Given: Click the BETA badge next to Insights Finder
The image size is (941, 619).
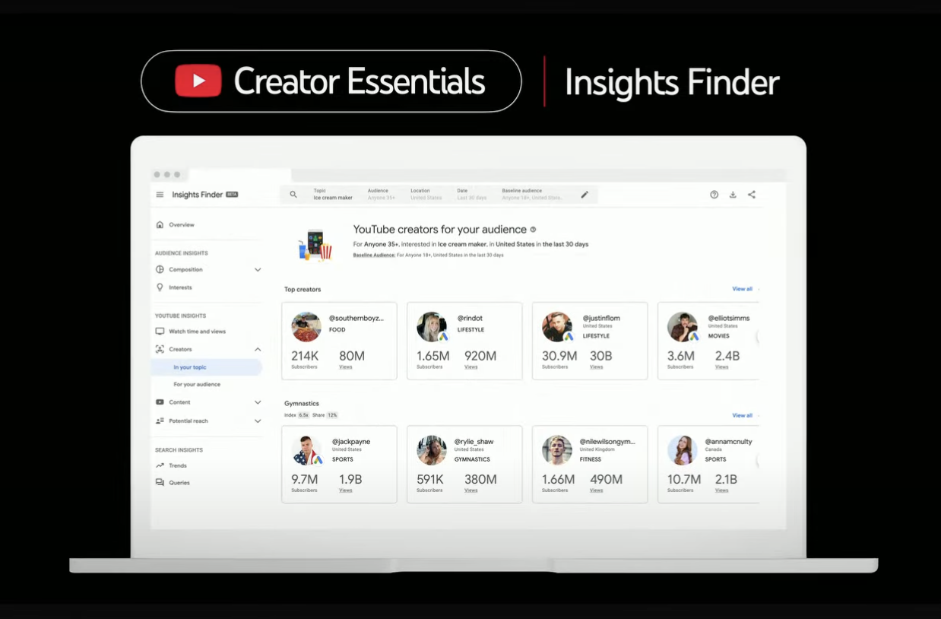Looking at the screenshot, I should 232,195.
